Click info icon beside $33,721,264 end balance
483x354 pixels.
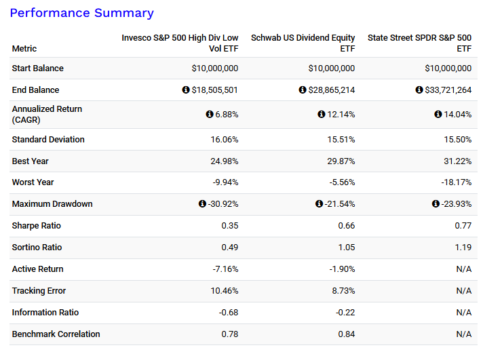[419, 90]
